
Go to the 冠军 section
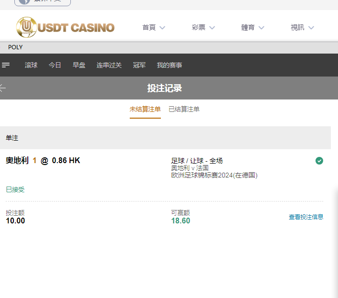click(139, 65)
